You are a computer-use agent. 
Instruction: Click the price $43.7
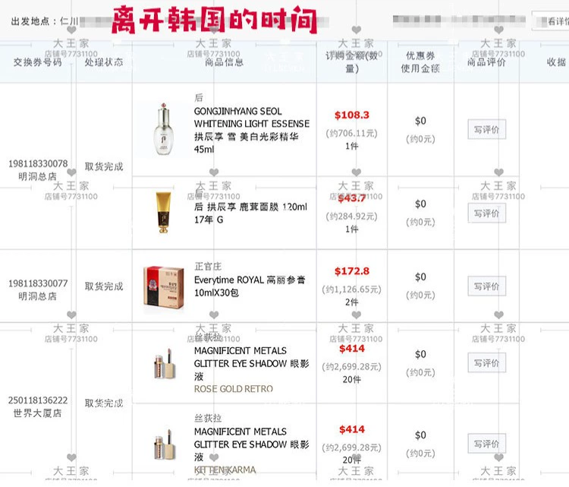click(351, 198)
